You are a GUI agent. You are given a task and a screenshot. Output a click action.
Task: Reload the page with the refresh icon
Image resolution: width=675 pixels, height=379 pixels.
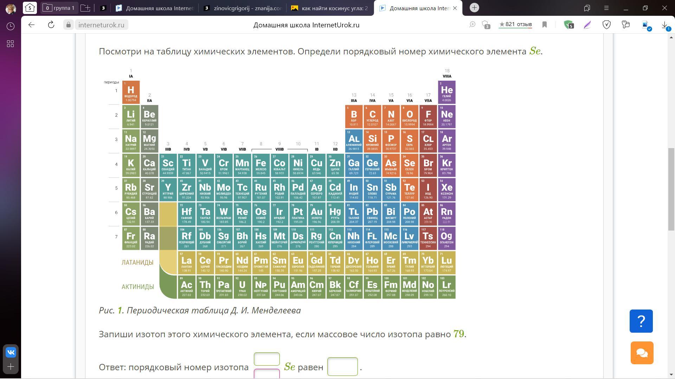(x=51, y=25)
